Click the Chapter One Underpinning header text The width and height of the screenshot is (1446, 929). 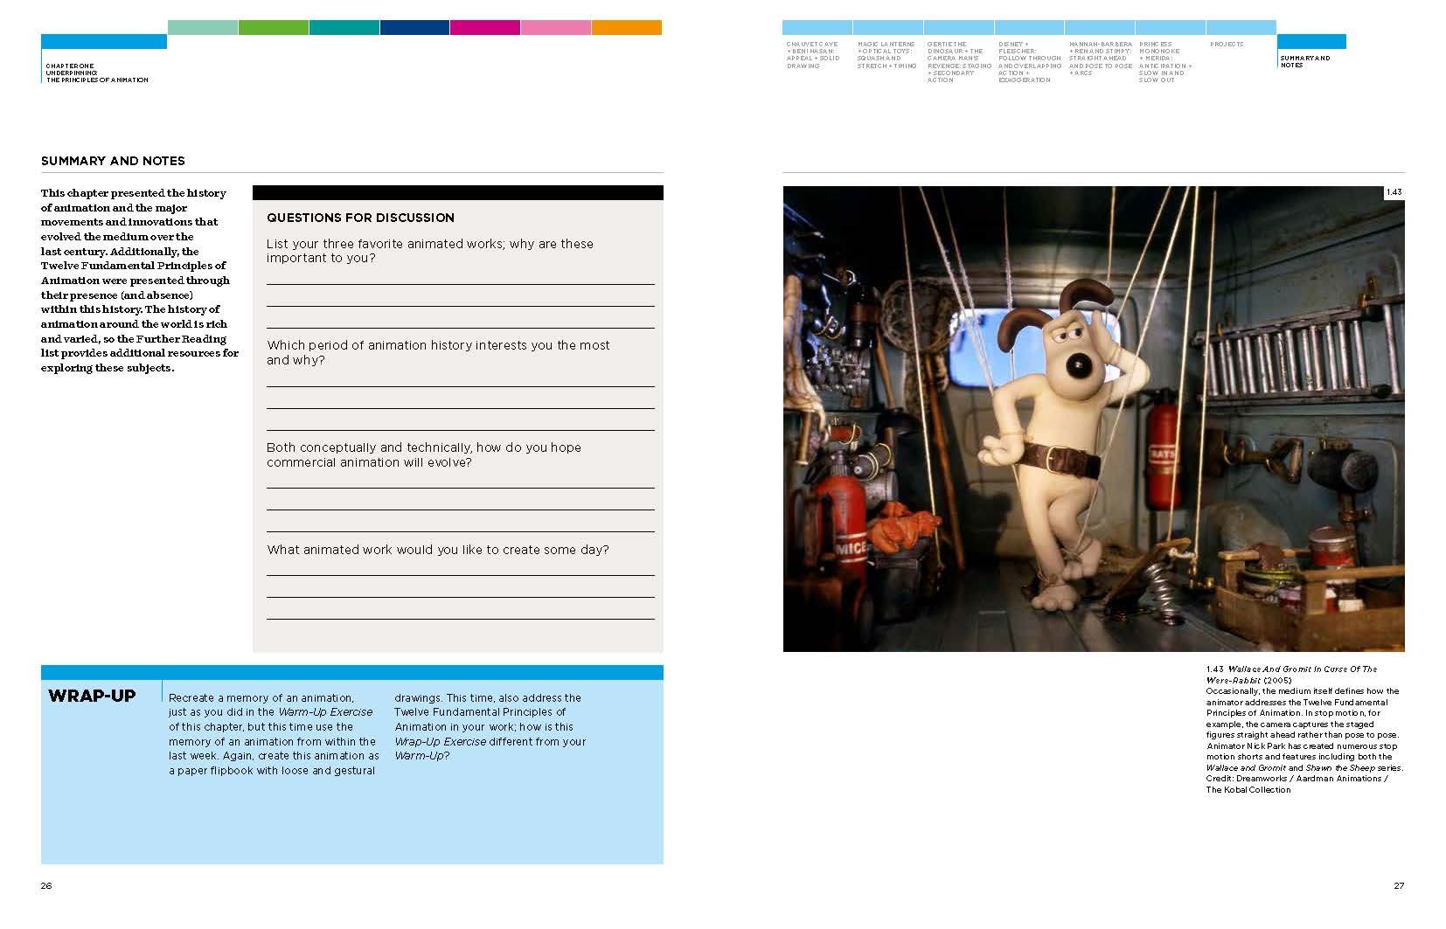coord(97,73)
